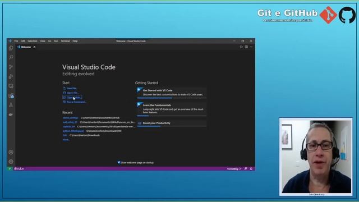The width and height of the screenshot is (359, 202).
Task: Open the editor More Actions ellipsis
Action: pos(251,47)
